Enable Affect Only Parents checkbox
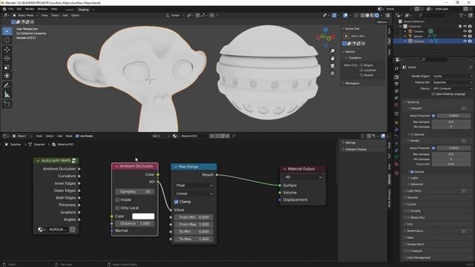This screenshot has width=475, height=267. (x=361, y=75)
